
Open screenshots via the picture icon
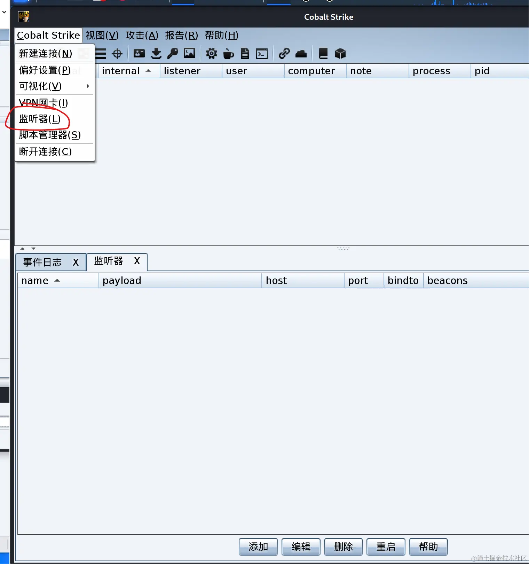189,53
